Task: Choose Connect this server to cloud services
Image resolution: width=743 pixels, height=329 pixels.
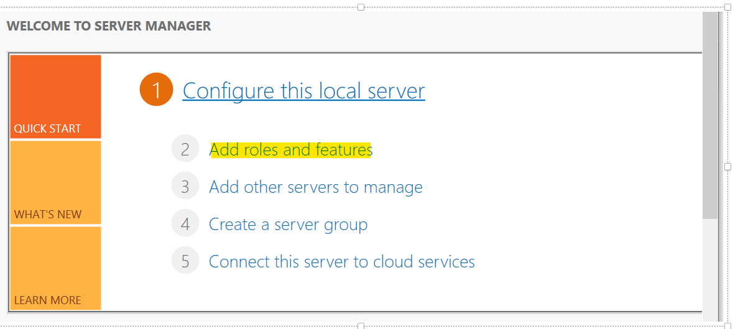Action: click(x=341, y=261)
